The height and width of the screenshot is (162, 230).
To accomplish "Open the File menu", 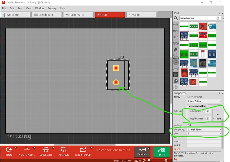I will [4, 8].
